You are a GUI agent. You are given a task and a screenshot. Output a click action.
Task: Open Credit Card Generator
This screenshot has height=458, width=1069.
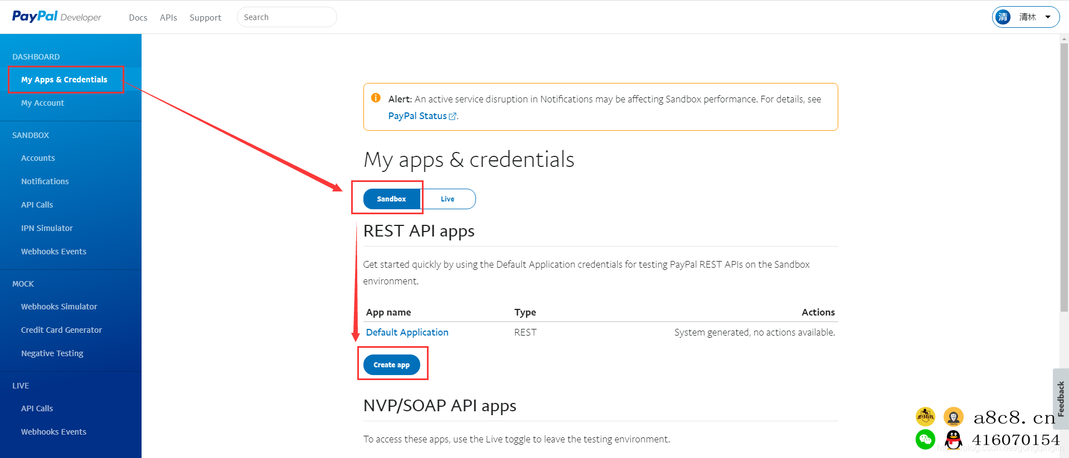tap(61, 330)
